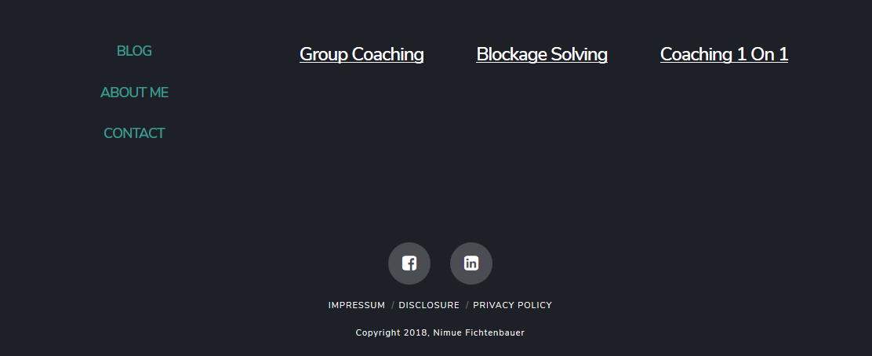Screen dimensions: 872x356
Task: Visit the Facebook page via round button
Action: coord(409,263)
